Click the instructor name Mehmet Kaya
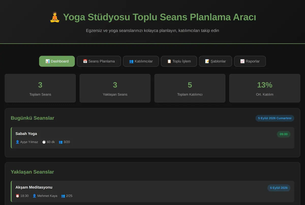This screenshot has width=305, height=205. click(47, 196)
